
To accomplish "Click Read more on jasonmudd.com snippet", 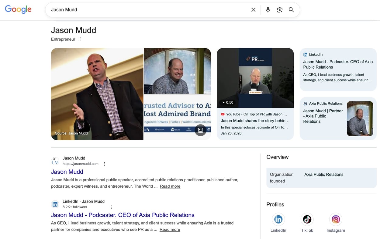I will 170,186.
